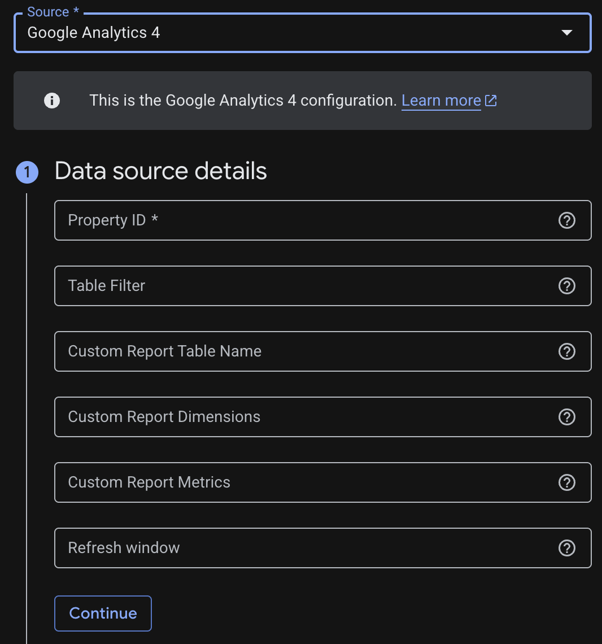This screenshot has height=644, width=602.
Task: Show help for Custom Report Table Name
Action: click(x=566, y=351)
